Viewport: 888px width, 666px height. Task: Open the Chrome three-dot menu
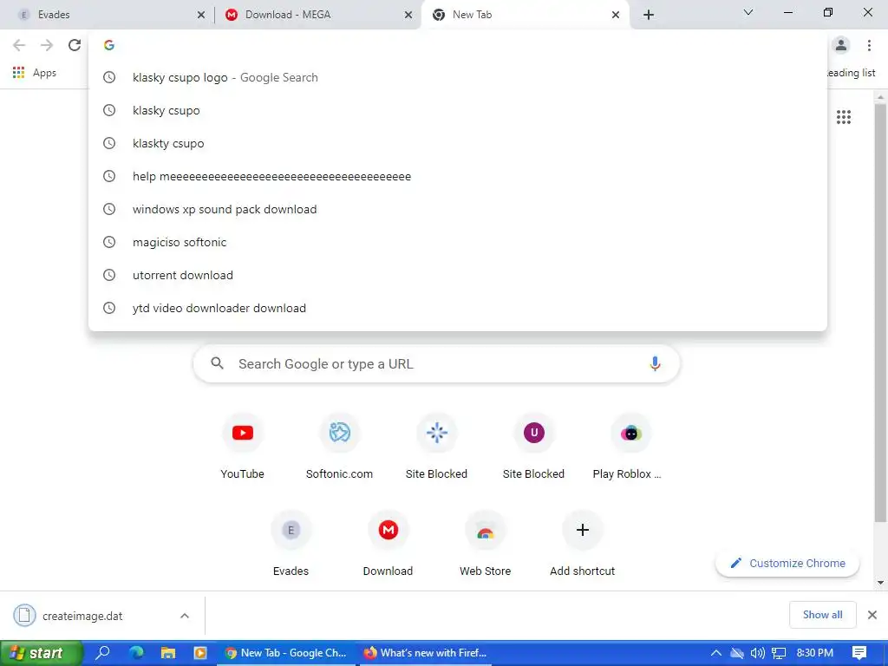click(x=869, y=45)
